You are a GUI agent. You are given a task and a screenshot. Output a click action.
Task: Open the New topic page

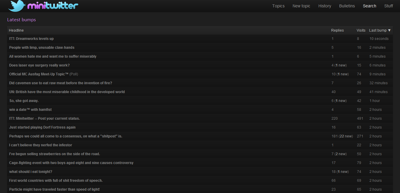tap(301, 6)
